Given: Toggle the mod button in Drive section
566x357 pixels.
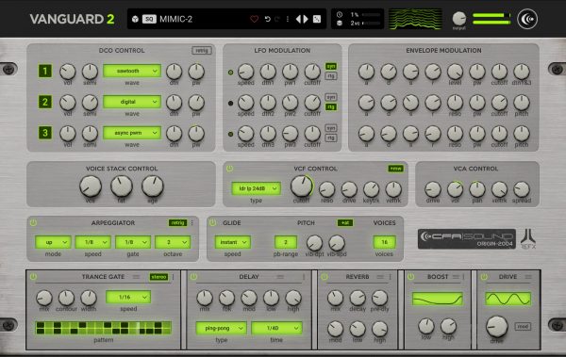Looking at the screenshot, I should pyautogui.click(x=523, y=327).
